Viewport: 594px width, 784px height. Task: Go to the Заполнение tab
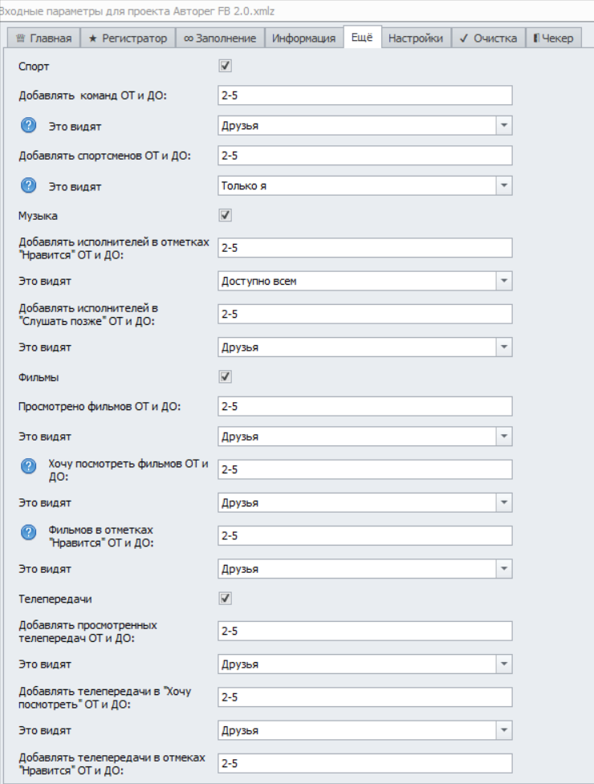(x=220, y=39)
